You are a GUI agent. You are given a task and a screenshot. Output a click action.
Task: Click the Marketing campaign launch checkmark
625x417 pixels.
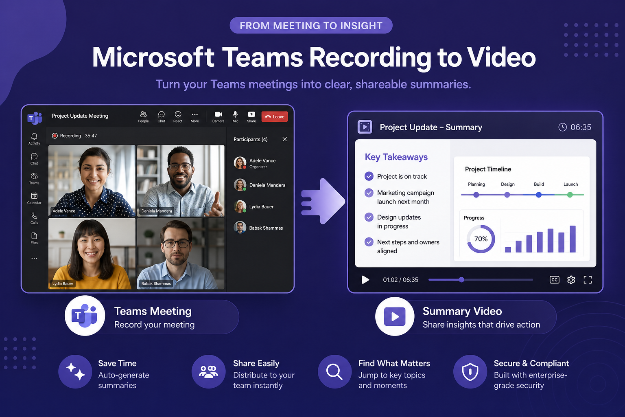369,193
